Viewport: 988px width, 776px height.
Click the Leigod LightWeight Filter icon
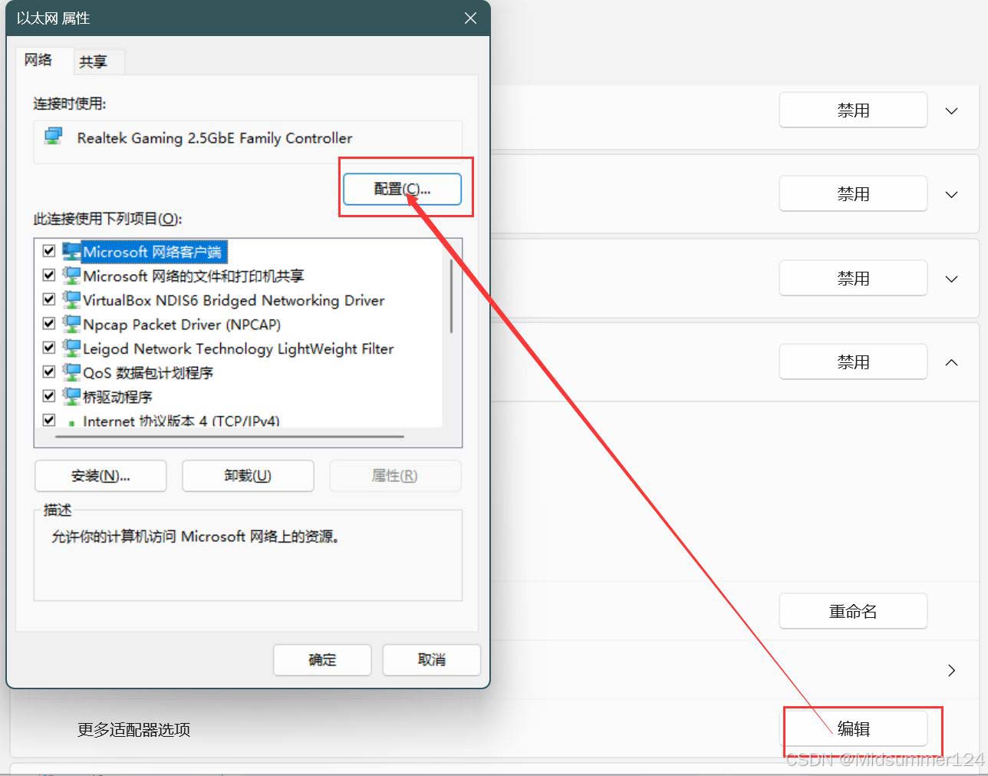71,348
